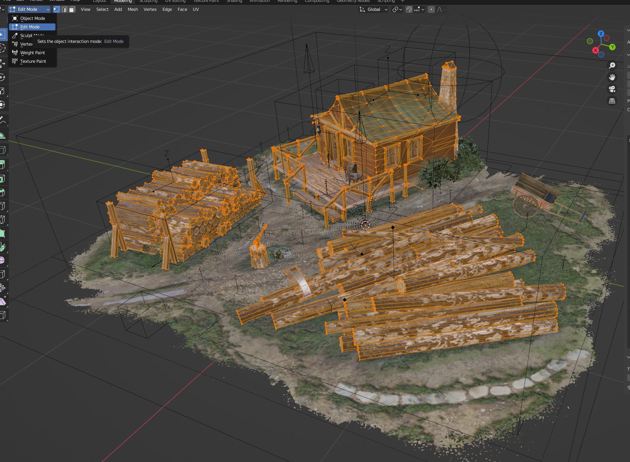Switch to the Modeling workspace tab
The height and width of the screenshot is (462, 630).
123,2
